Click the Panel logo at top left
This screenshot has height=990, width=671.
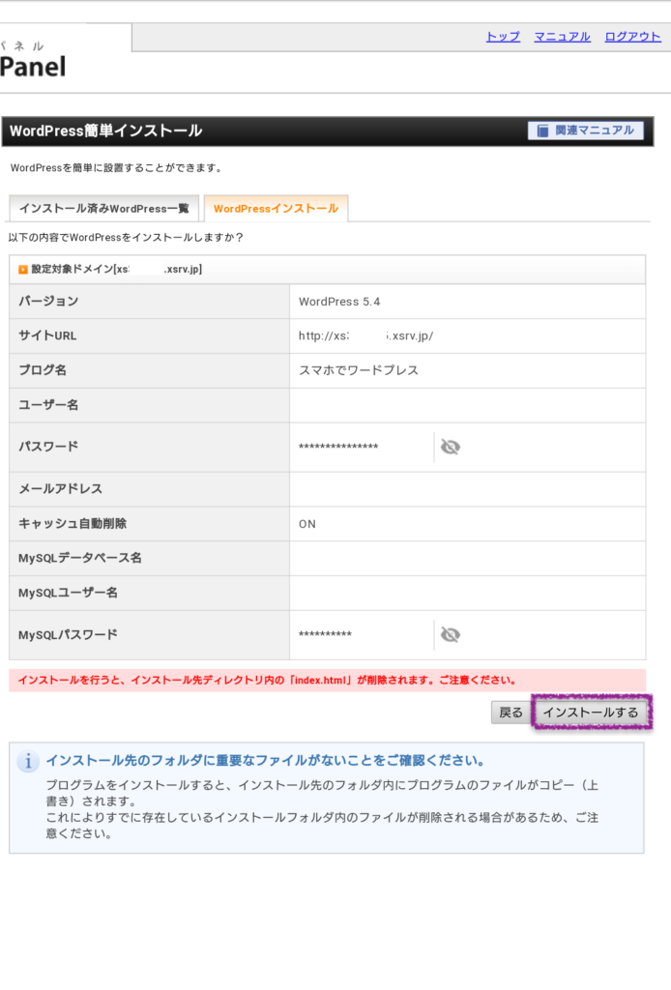point(33,65)
